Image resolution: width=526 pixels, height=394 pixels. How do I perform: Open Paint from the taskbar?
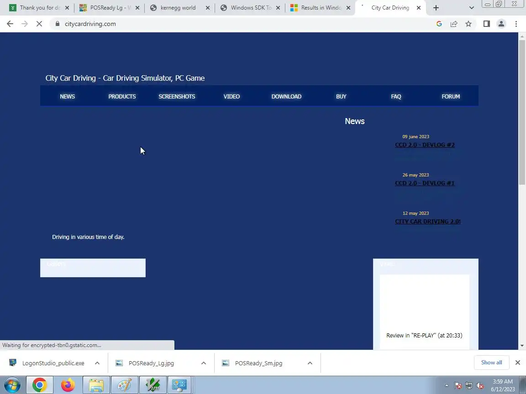click(x=125, y=385)
